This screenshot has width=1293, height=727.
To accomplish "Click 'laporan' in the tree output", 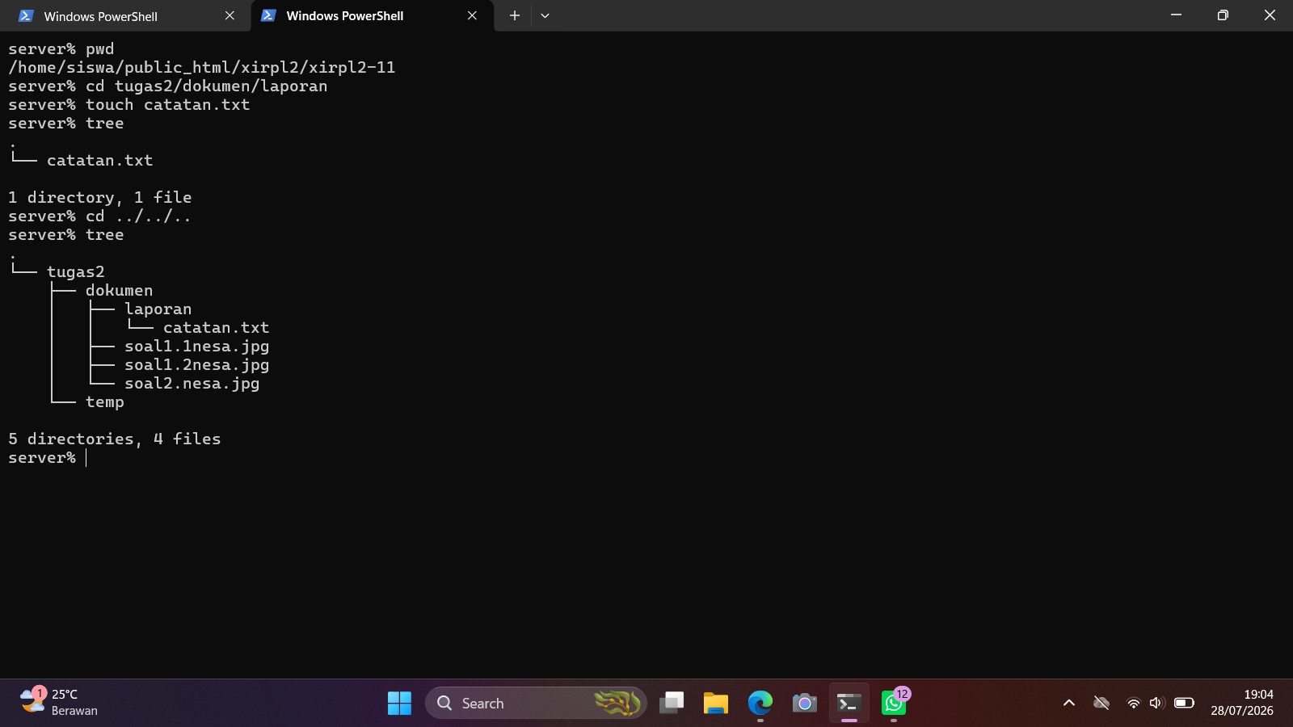I will point(158,309).
